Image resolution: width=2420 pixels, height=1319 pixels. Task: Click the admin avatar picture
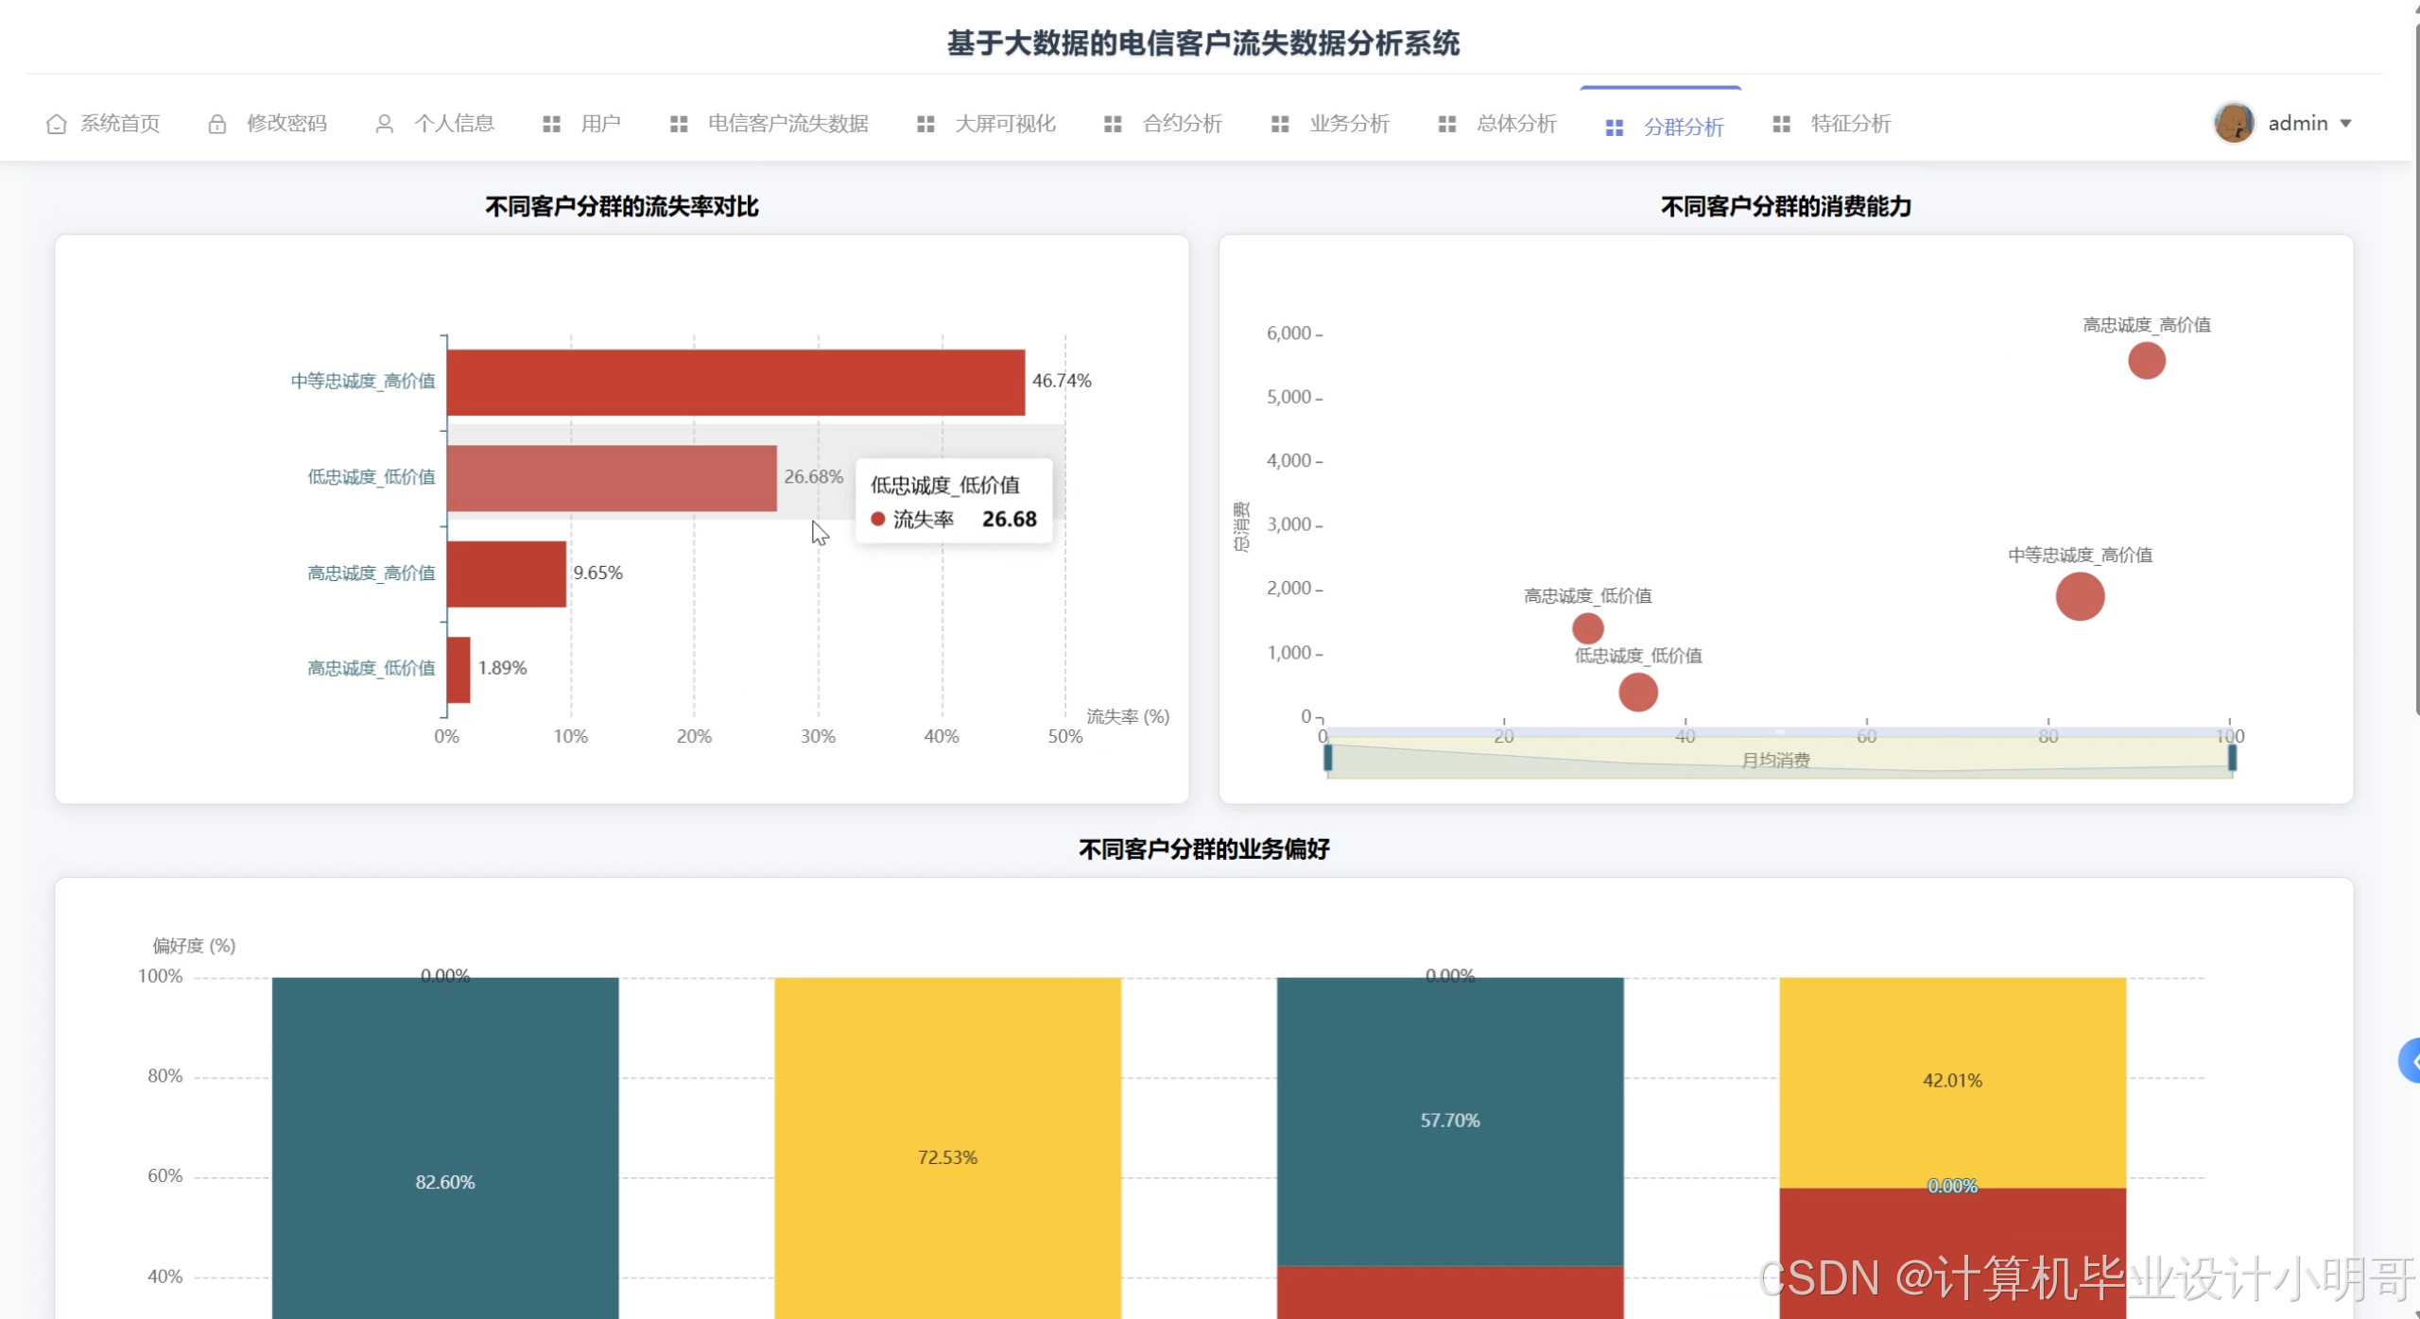click(x=2234, y=123)
